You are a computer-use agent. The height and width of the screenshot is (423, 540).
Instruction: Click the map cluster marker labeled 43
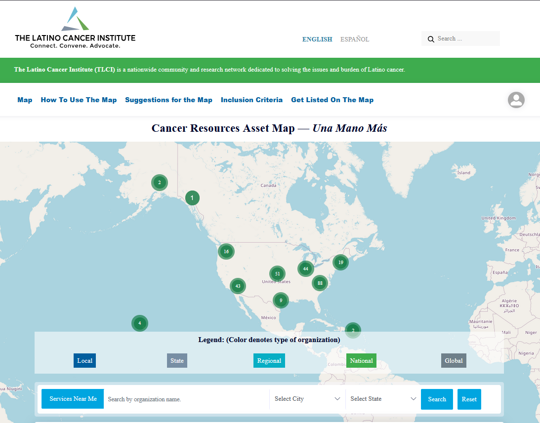coord(238,286)
